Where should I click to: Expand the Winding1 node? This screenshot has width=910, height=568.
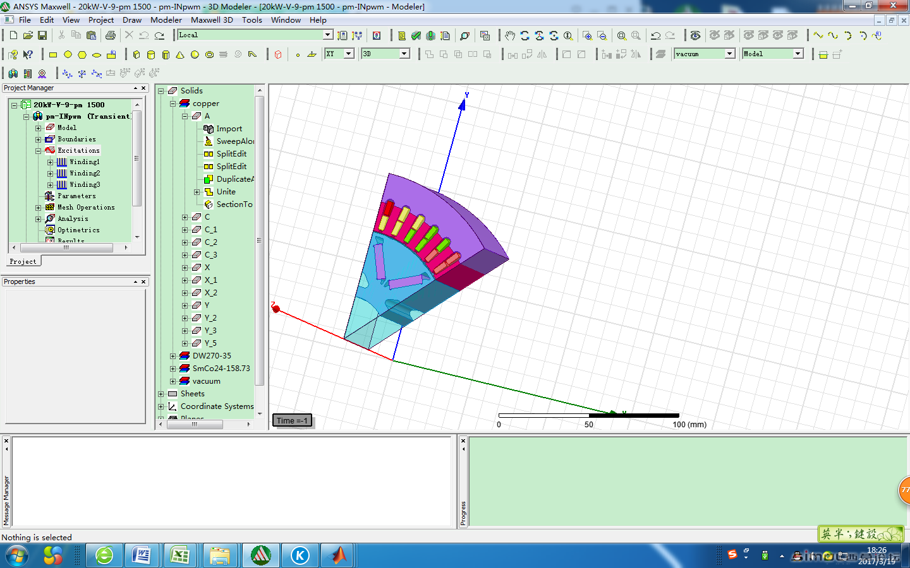[x=50, y=162]
